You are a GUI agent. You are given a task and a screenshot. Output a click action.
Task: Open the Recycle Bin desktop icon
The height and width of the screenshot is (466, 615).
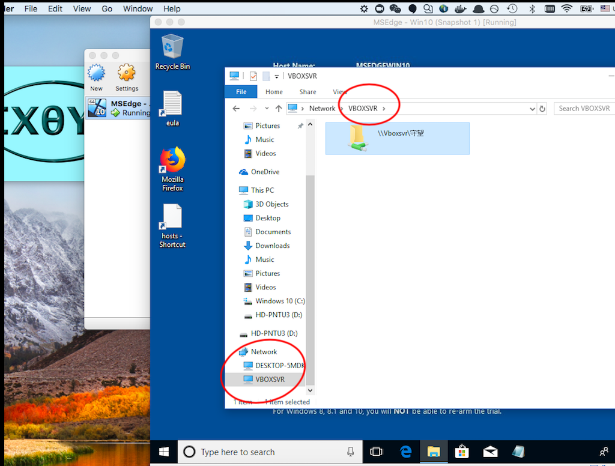[172, 52]
